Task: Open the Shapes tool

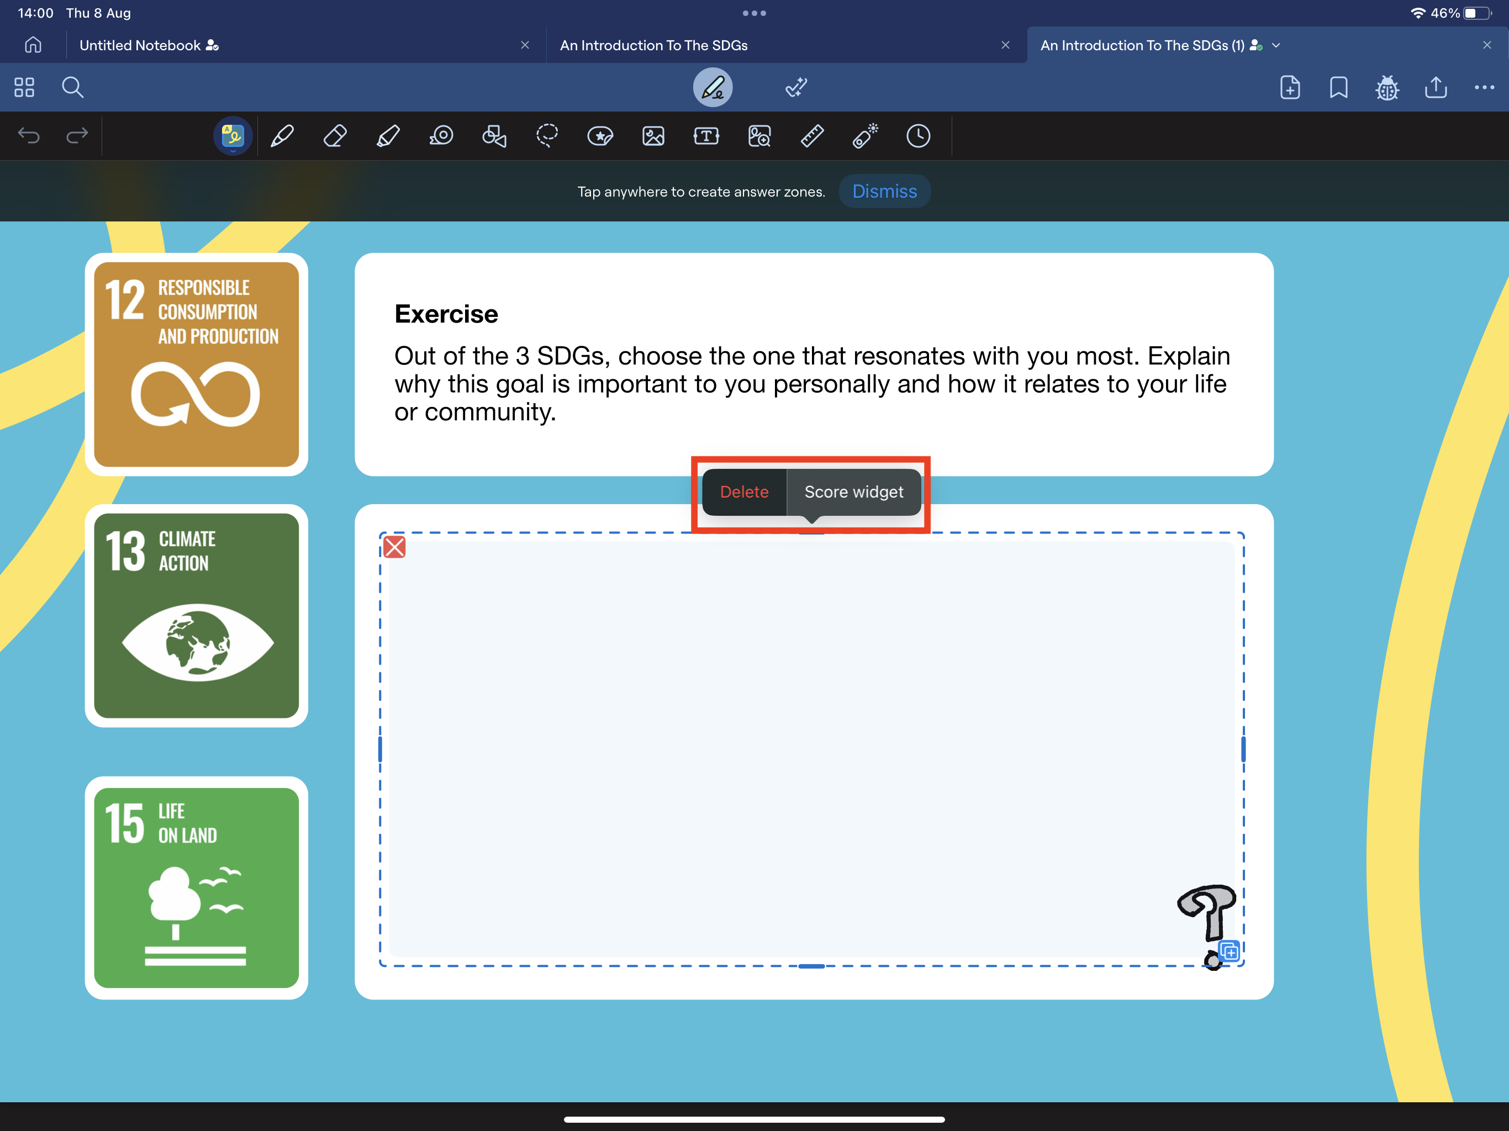Action: pos(494,136)
